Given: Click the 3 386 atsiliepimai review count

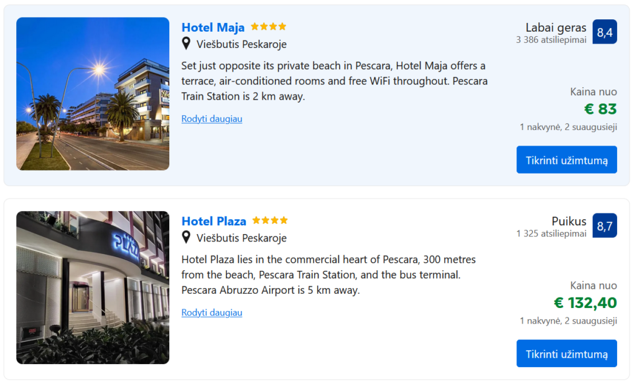Looking at the screenshot, I should [x=551, y=40].
